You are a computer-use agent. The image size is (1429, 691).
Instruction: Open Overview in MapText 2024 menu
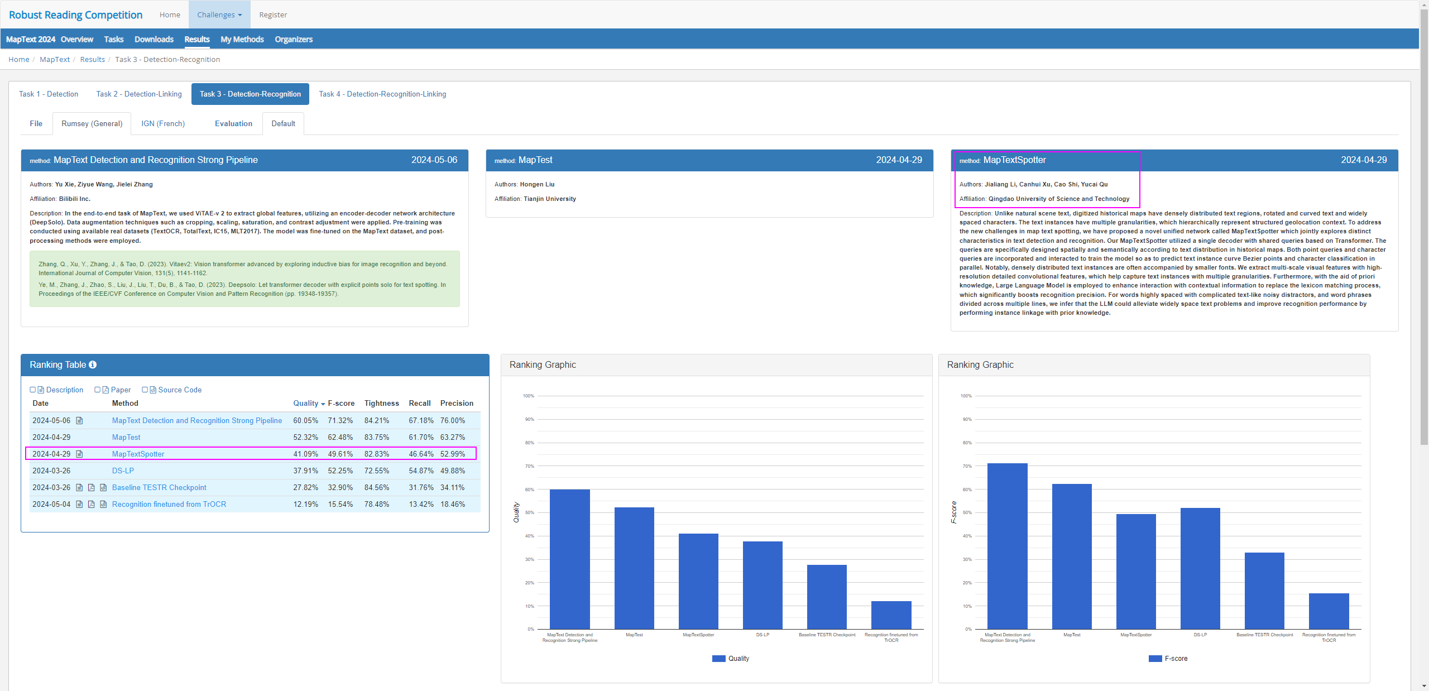(77, 40)
